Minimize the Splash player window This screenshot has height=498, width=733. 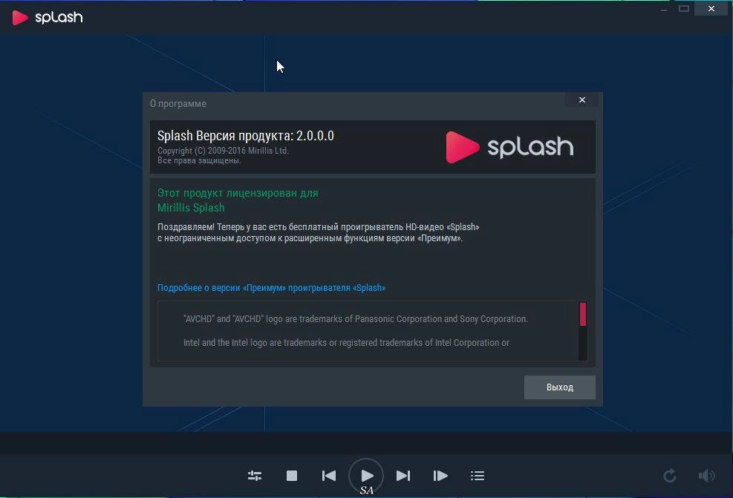[x=664, y=9]
